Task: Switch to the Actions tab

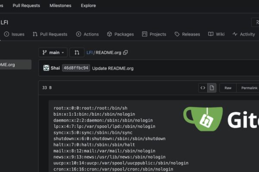Action: (x=87, y=34)
